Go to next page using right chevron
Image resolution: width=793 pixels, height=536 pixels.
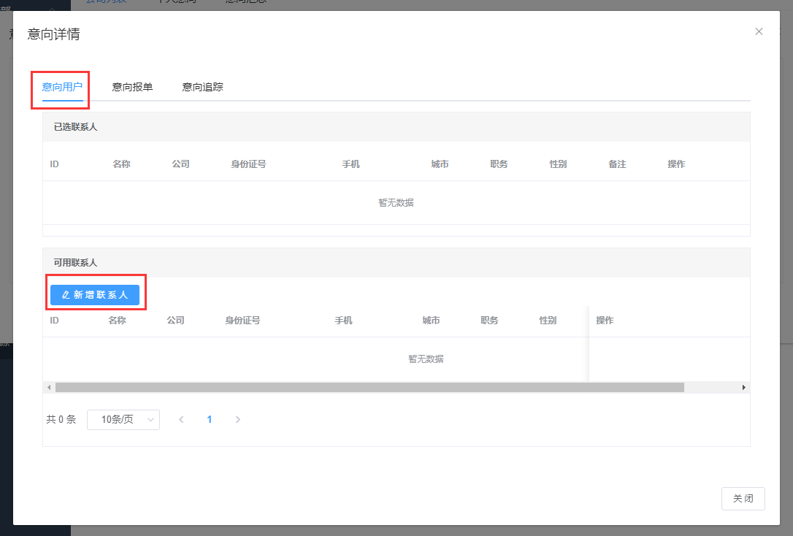click(x=237, y=419)
